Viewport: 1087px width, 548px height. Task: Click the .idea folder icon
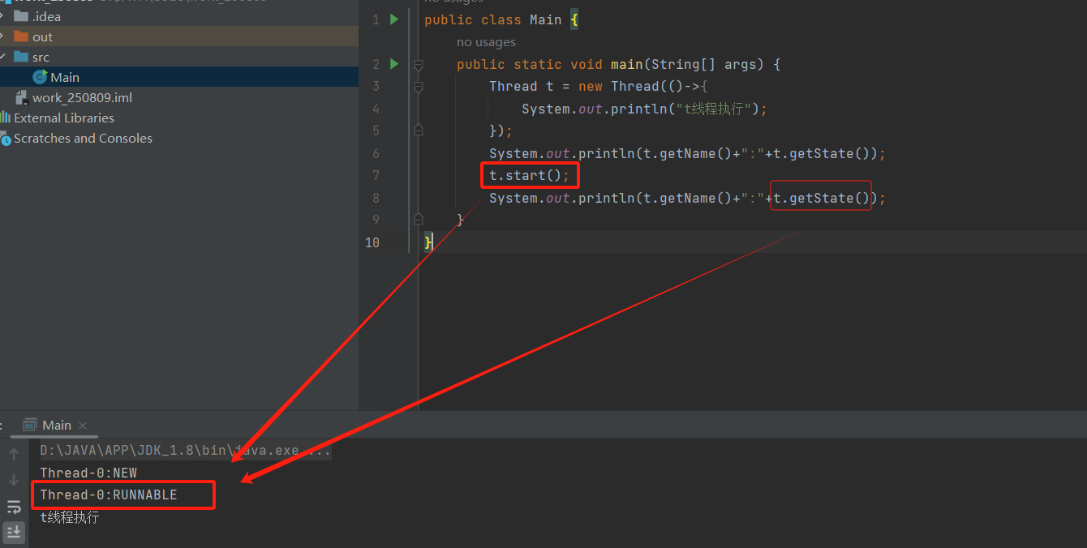pyautogui.click(x=21, y=16)
